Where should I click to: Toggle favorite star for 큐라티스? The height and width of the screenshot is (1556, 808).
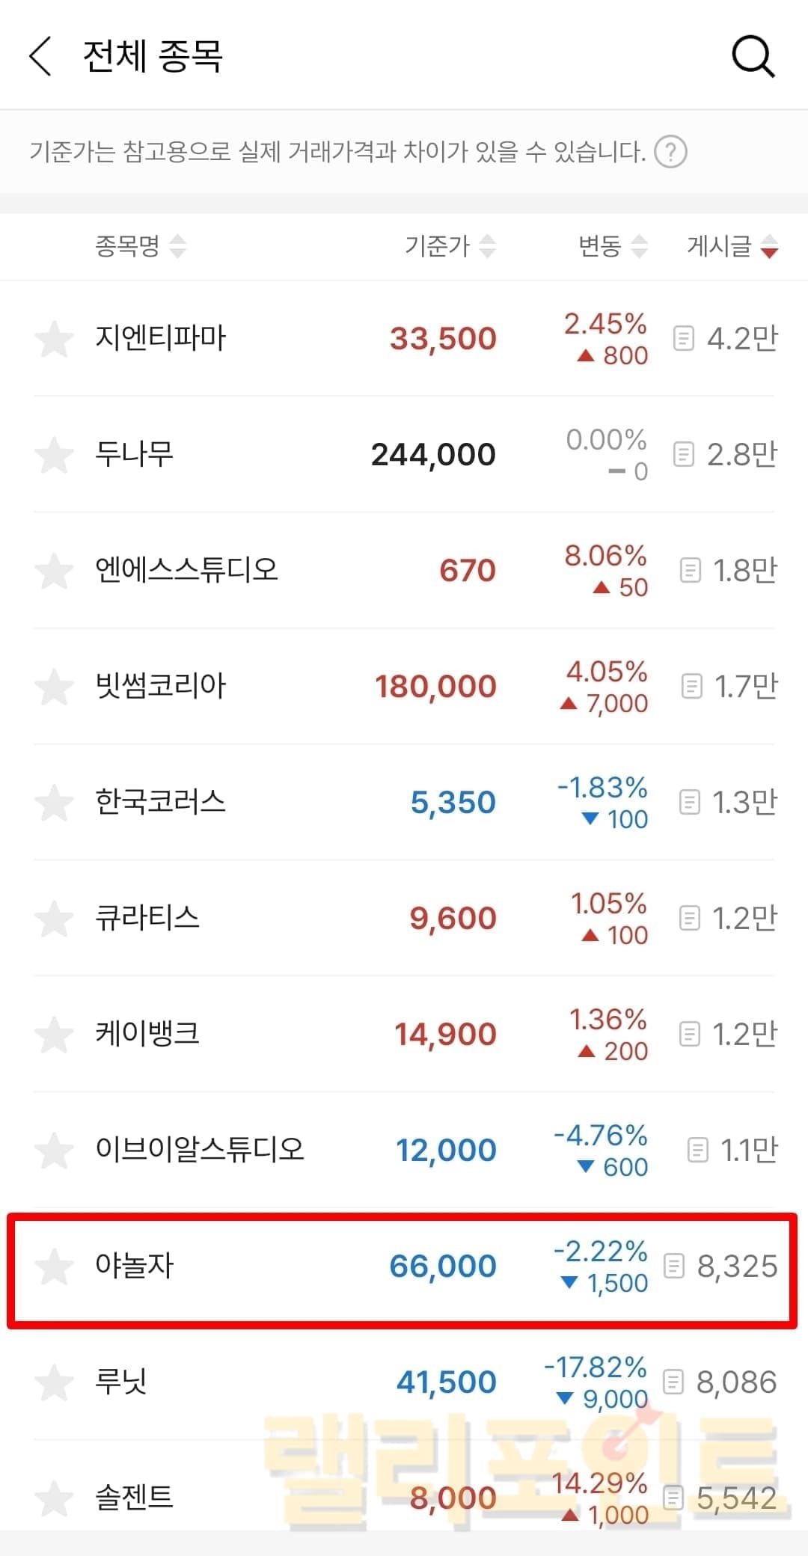pyautogui.click(x=54, y=919)
